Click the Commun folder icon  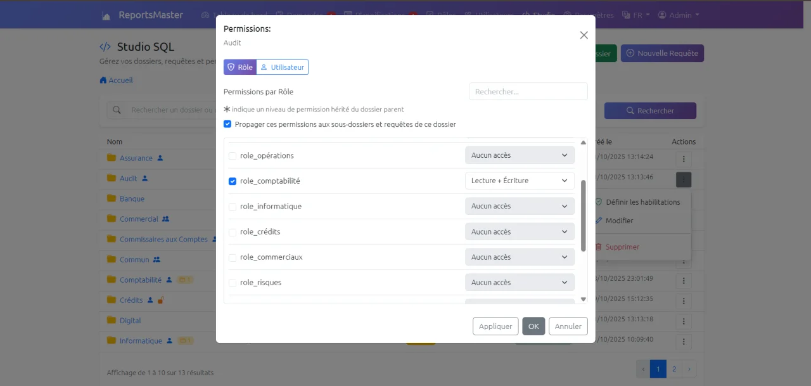(112, 259)
